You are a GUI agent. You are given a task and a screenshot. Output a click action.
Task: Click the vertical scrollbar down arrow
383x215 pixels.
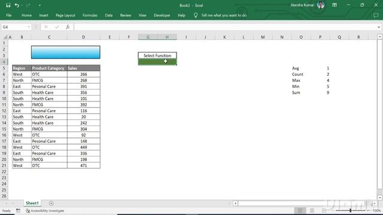(x=379, y=198)
